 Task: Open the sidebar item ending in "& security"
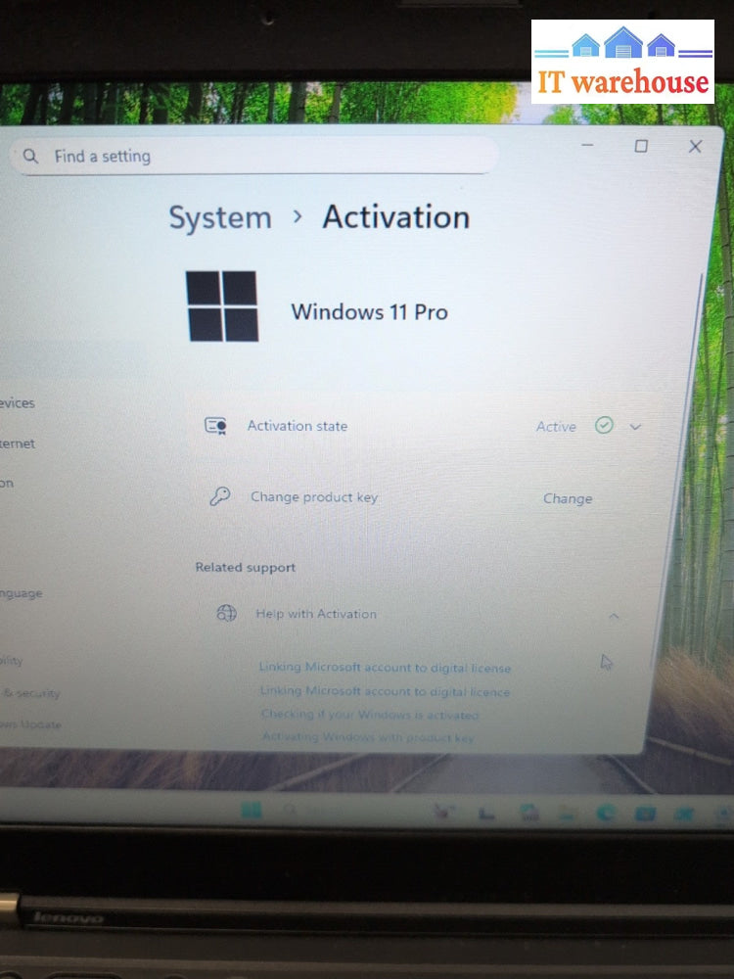30,693
